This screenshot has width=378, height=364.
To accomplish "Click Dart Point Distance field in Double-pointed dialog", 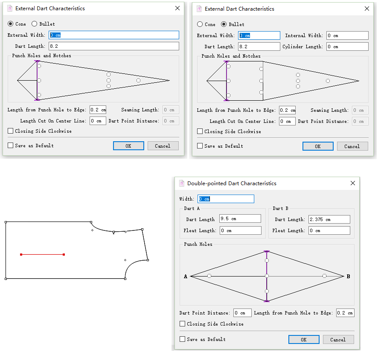I will tap(242, 313).
